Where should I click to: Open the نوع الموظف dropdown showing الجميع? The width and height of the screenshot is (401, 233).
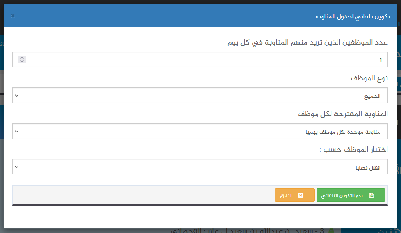(x=200, y=95)
